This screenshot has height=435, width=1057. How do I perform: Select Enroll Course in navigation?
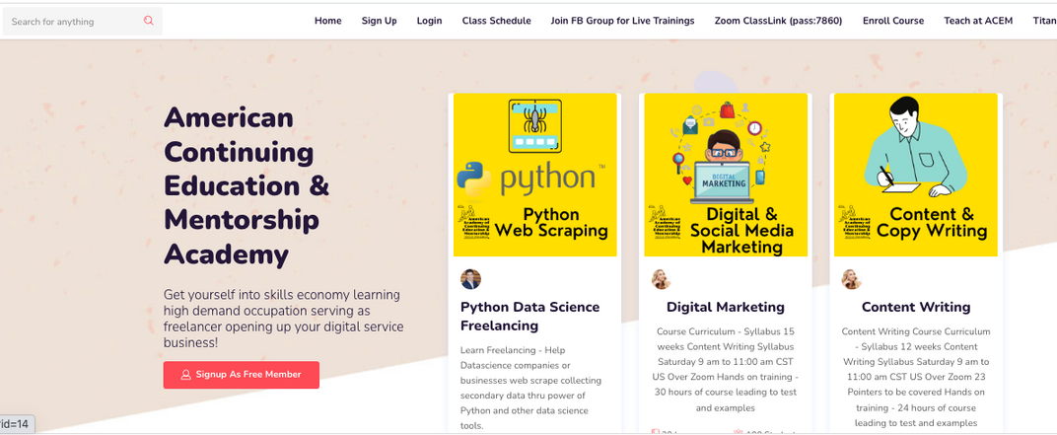pyautogui.click(x=893, y=21)
